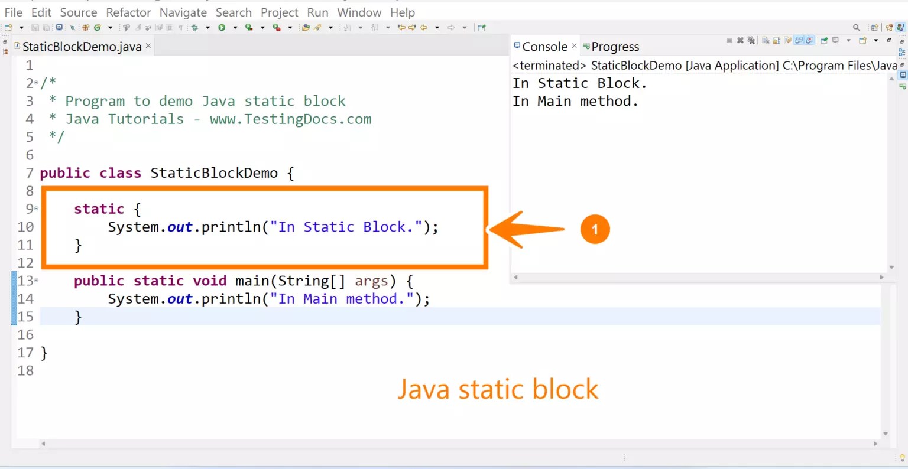Click the New Java Package icon
Screen dimensions: 908x469
point(85,27)
